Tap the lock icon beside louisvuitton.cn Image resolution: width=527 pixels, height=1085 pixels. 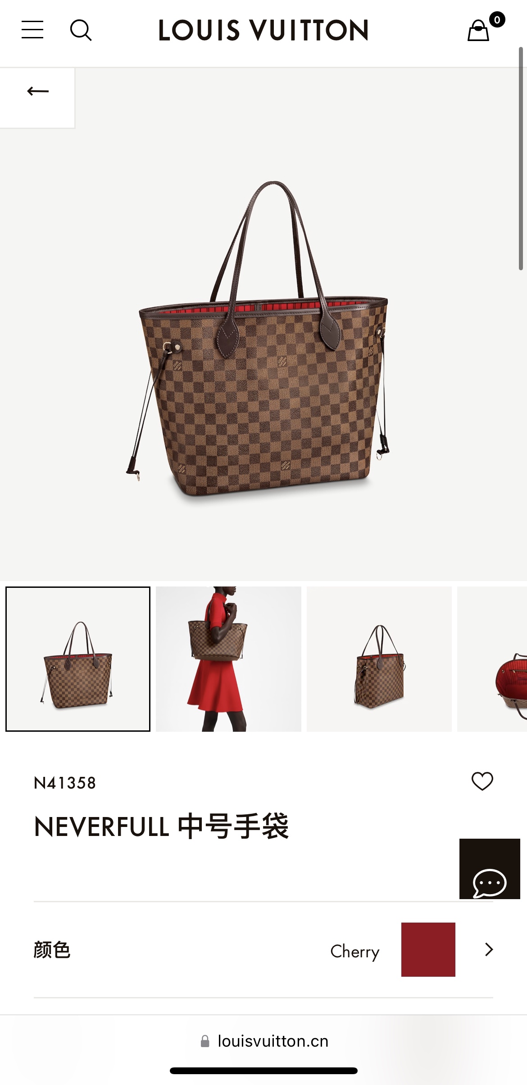click(205, 1041)
